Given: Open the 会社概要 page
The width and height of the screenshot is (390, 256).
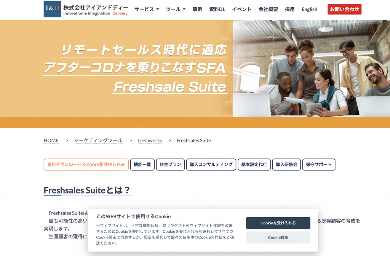Looking at the screenshot, I should pos(268,10).
